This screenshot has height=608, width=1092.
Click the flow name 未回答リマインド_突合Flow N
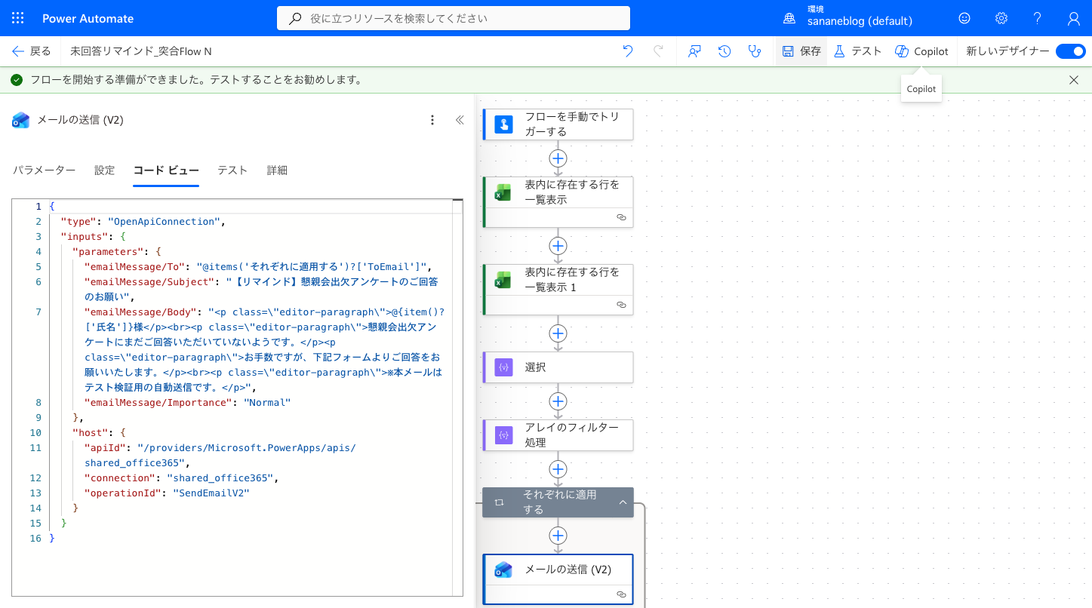141,51
